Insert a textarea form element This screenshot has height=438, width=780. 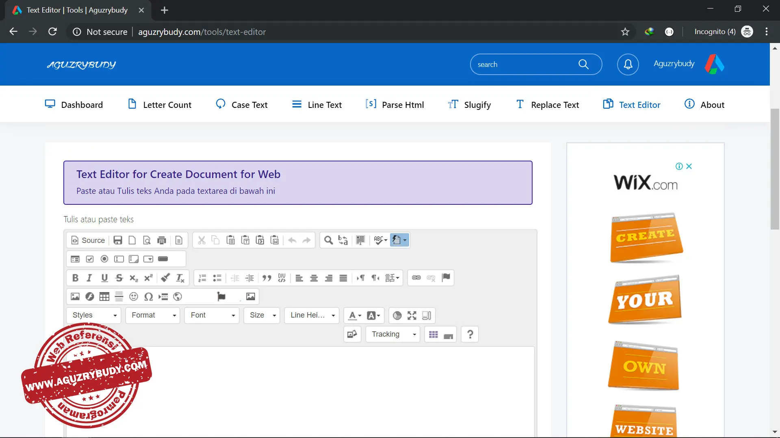point(134,259)
